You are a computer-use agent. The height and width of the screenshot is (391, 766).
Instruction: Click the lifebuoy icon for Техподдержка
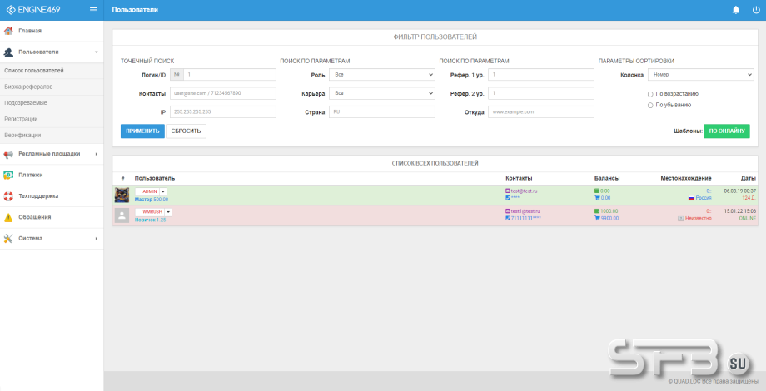pyautogui.click(x=8, y=196)
